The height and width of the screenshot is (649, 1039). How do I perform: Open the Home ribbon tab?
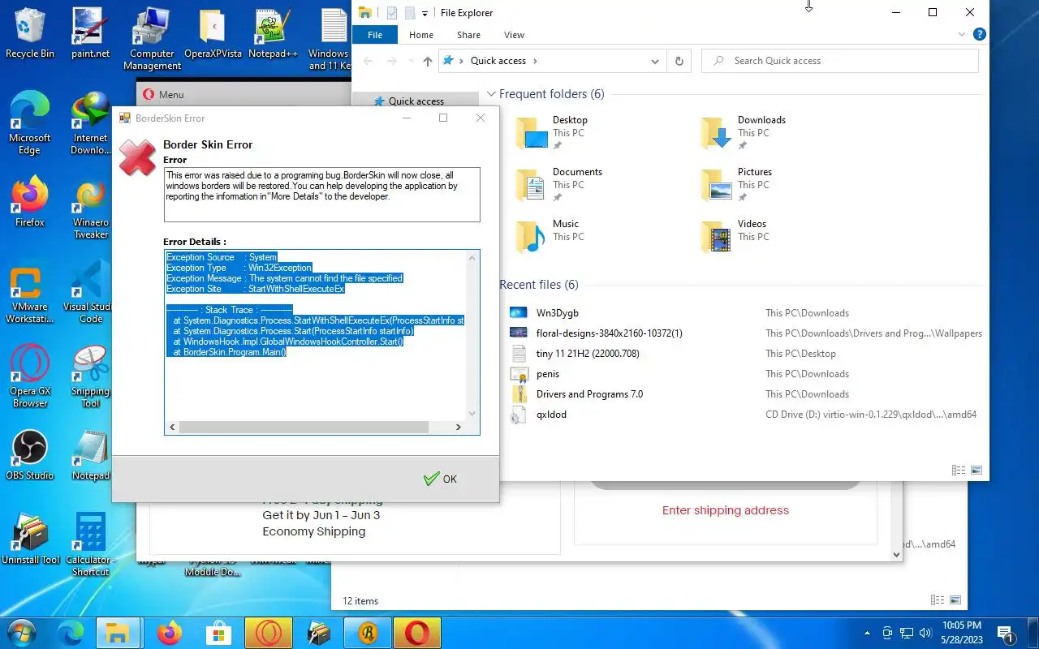(421, 35)
